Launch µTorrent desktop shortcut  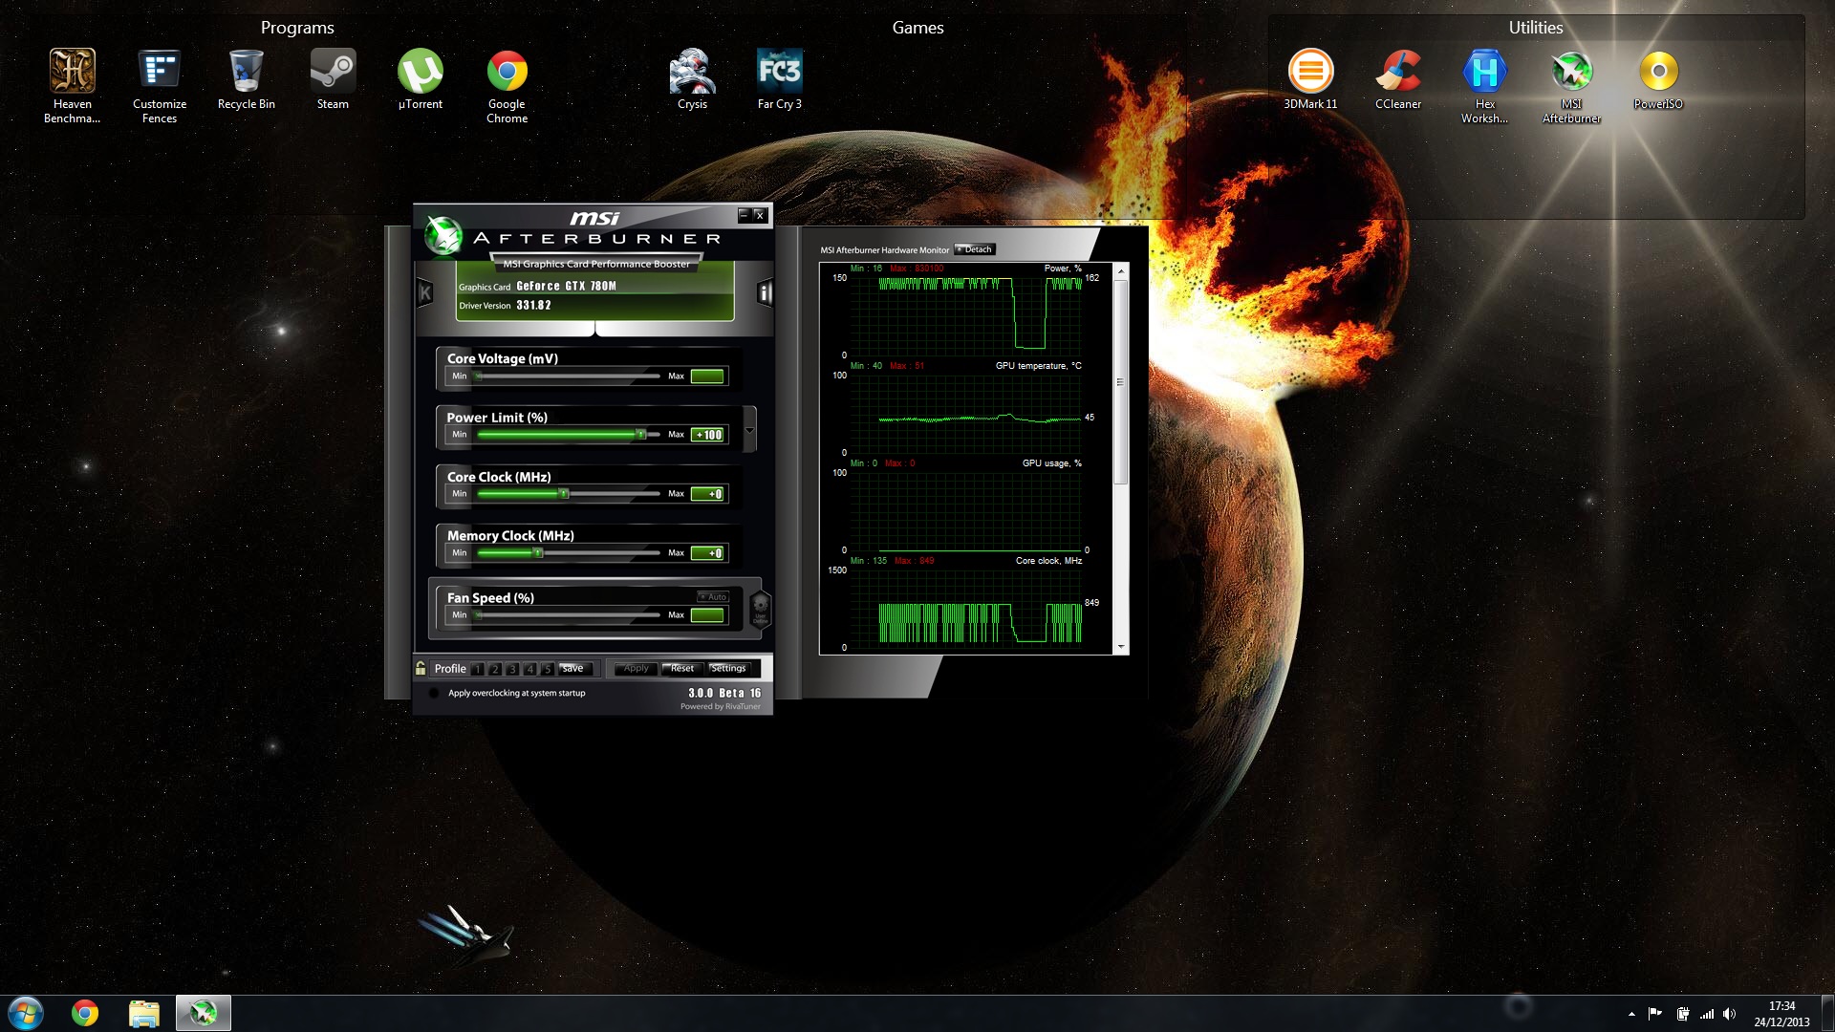point(421,79)
